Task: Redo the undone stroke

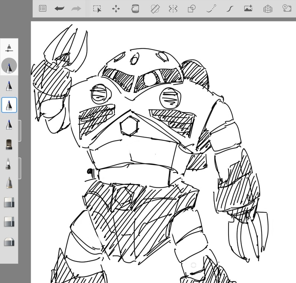Action: tap(76, 9)
